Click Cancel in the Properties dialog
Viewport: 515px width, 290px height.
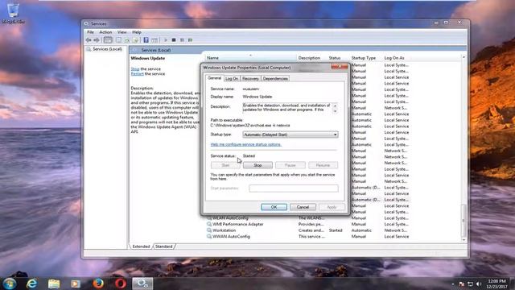tap(303, 207)
